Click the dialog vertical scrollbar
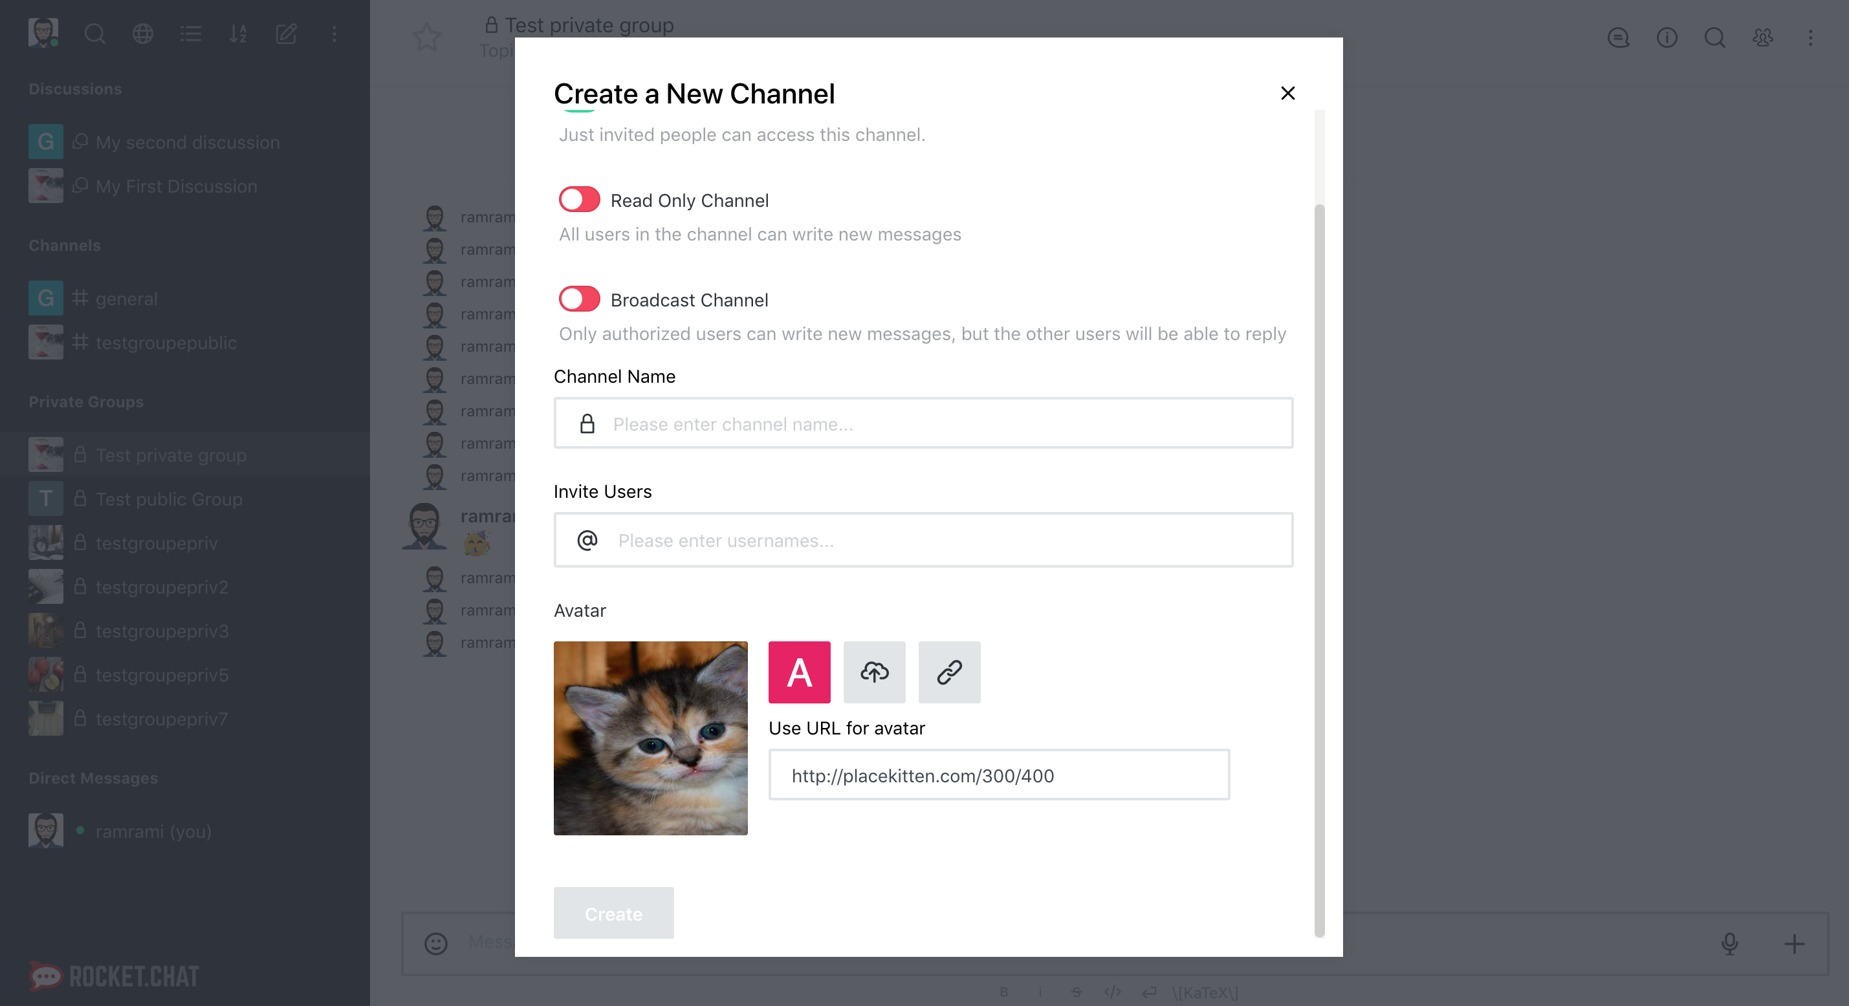Image resolution: width=1849 pixels, height=1006 pixels. tap(1319, 570)
